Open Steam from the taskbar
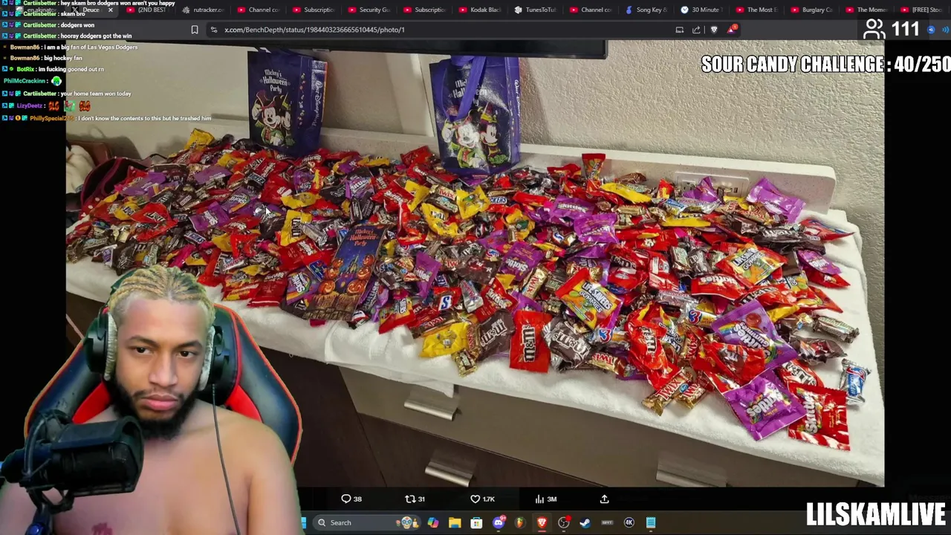The image size is (951, 535). tap(585, 522)
